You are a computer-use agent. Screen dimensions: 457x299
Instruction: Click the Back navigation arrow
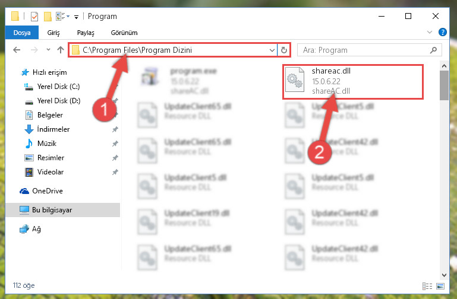[17, 50]
